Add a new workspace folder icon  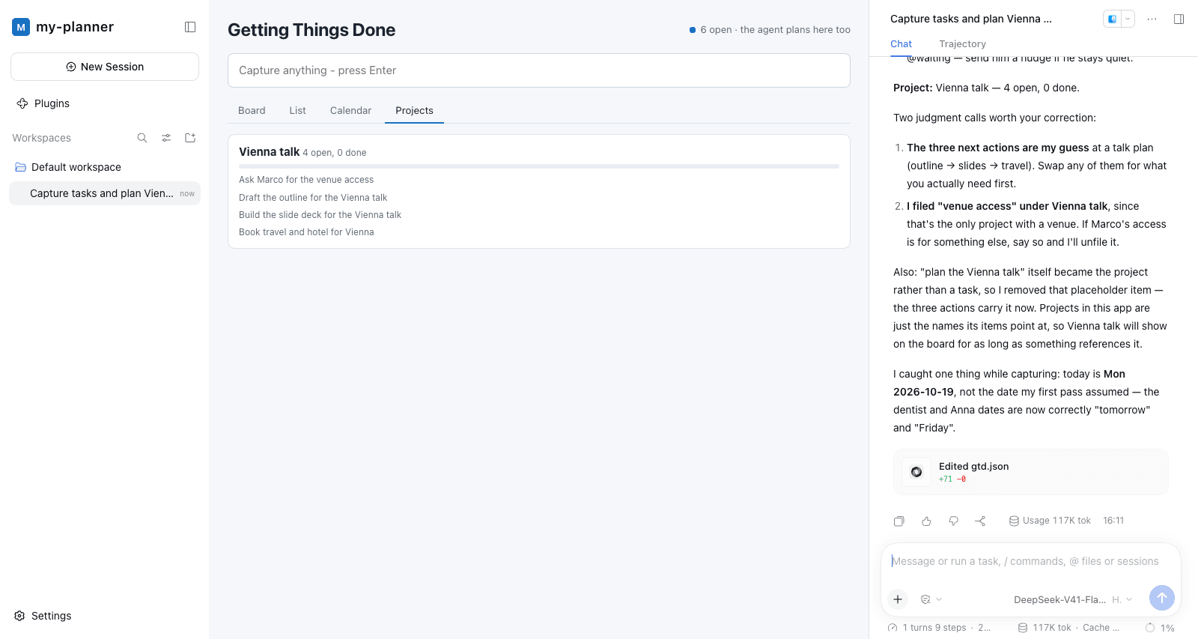point(190,138)
